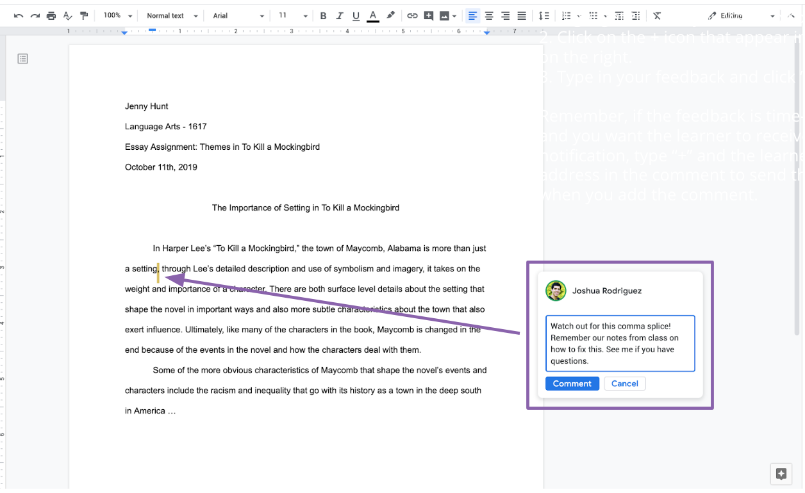Select the Paint format roller

coord(83,16)
